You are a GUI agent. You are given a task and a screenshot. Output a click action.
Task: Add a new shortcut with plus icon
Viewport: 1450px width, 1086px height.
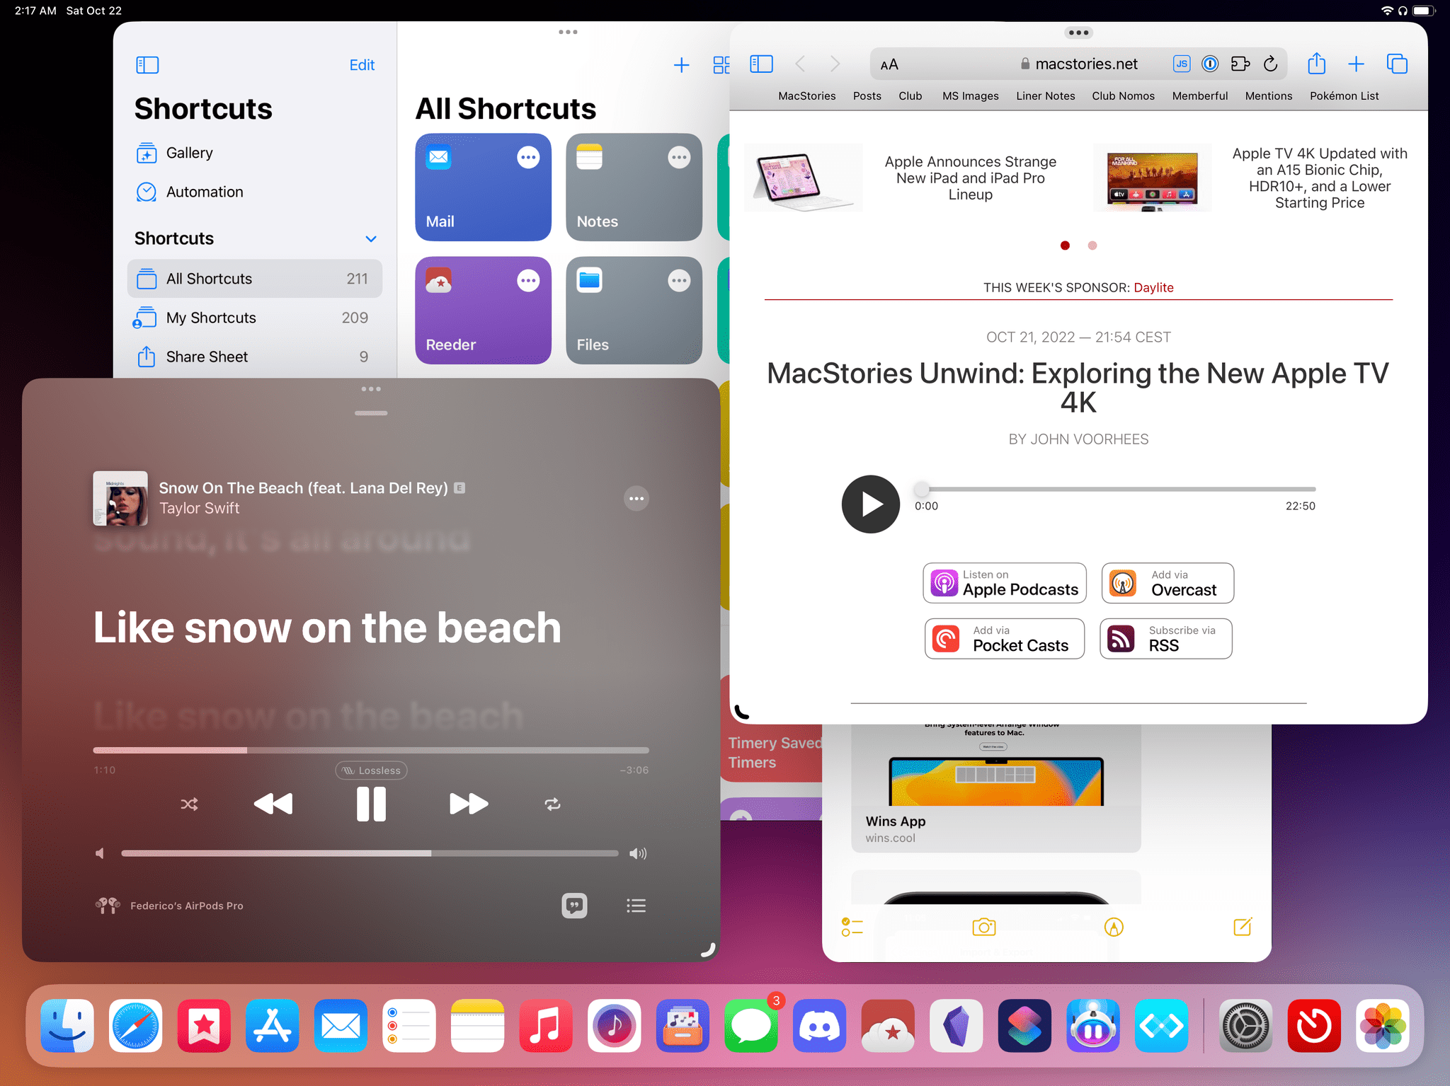(x=681, y=65)
